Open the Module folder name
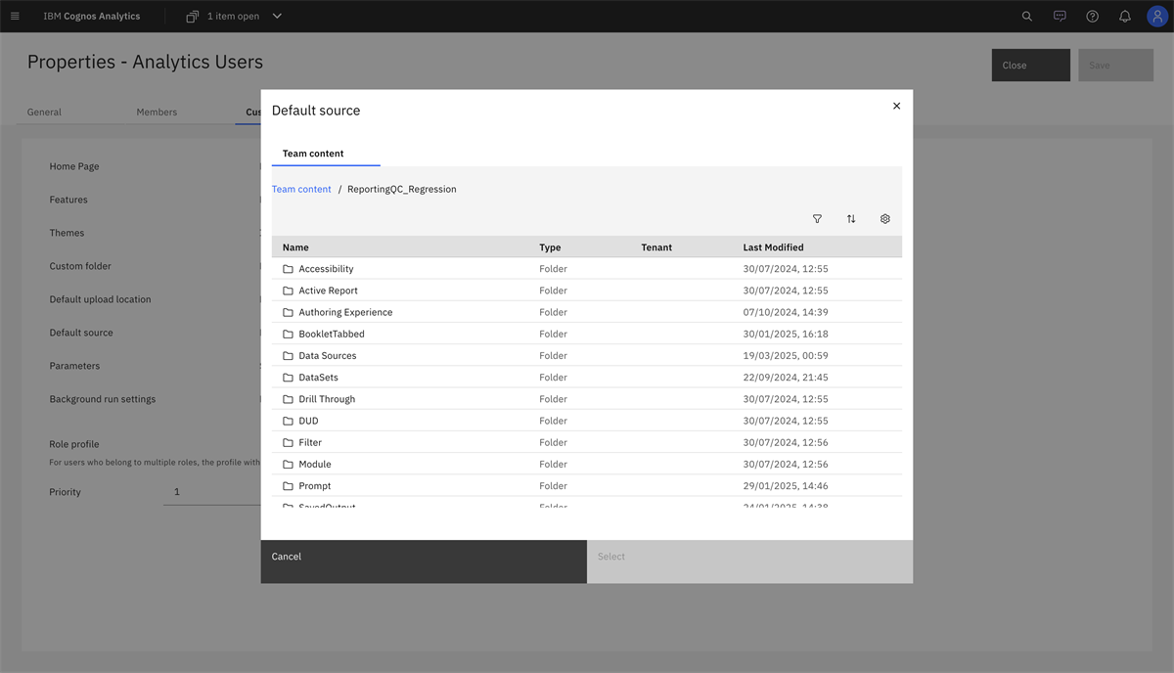 [x=315, y=464]
